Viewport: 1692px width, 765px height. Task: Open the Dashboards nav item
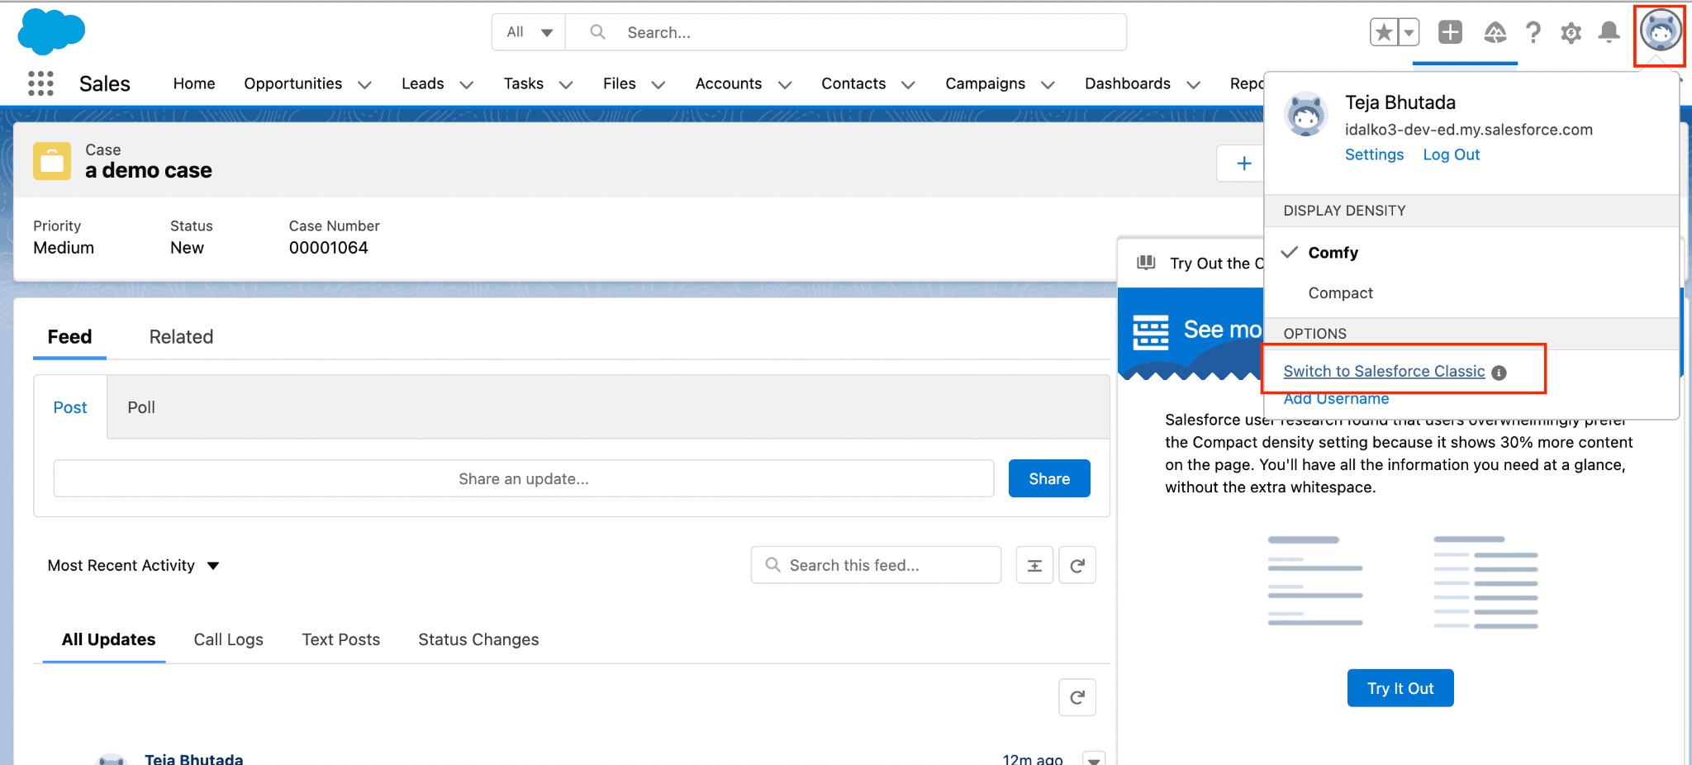[1127, 83]
